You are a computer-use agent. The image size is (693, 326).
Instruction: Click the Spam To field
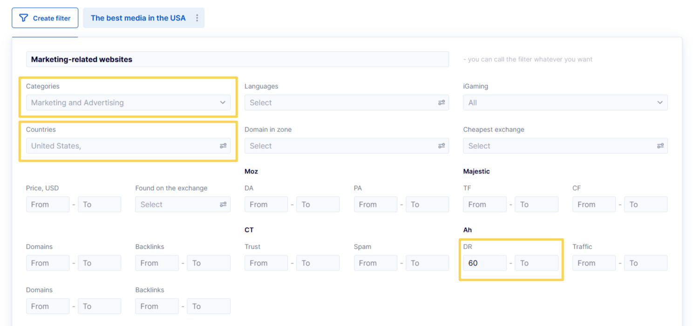tap(427, 263)
